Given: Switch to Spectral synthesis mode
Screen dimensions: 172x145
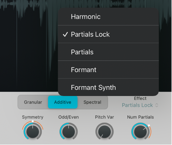Looking at the screenshot, I should point(92,102).
